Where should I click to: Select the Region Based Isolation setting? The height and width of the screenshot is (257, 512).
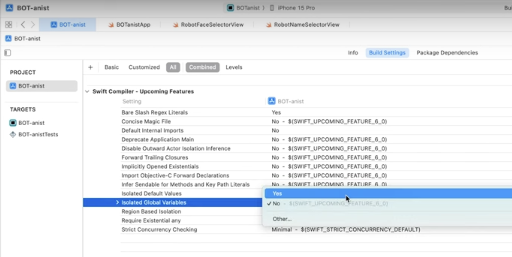click(x=151, y=211)
